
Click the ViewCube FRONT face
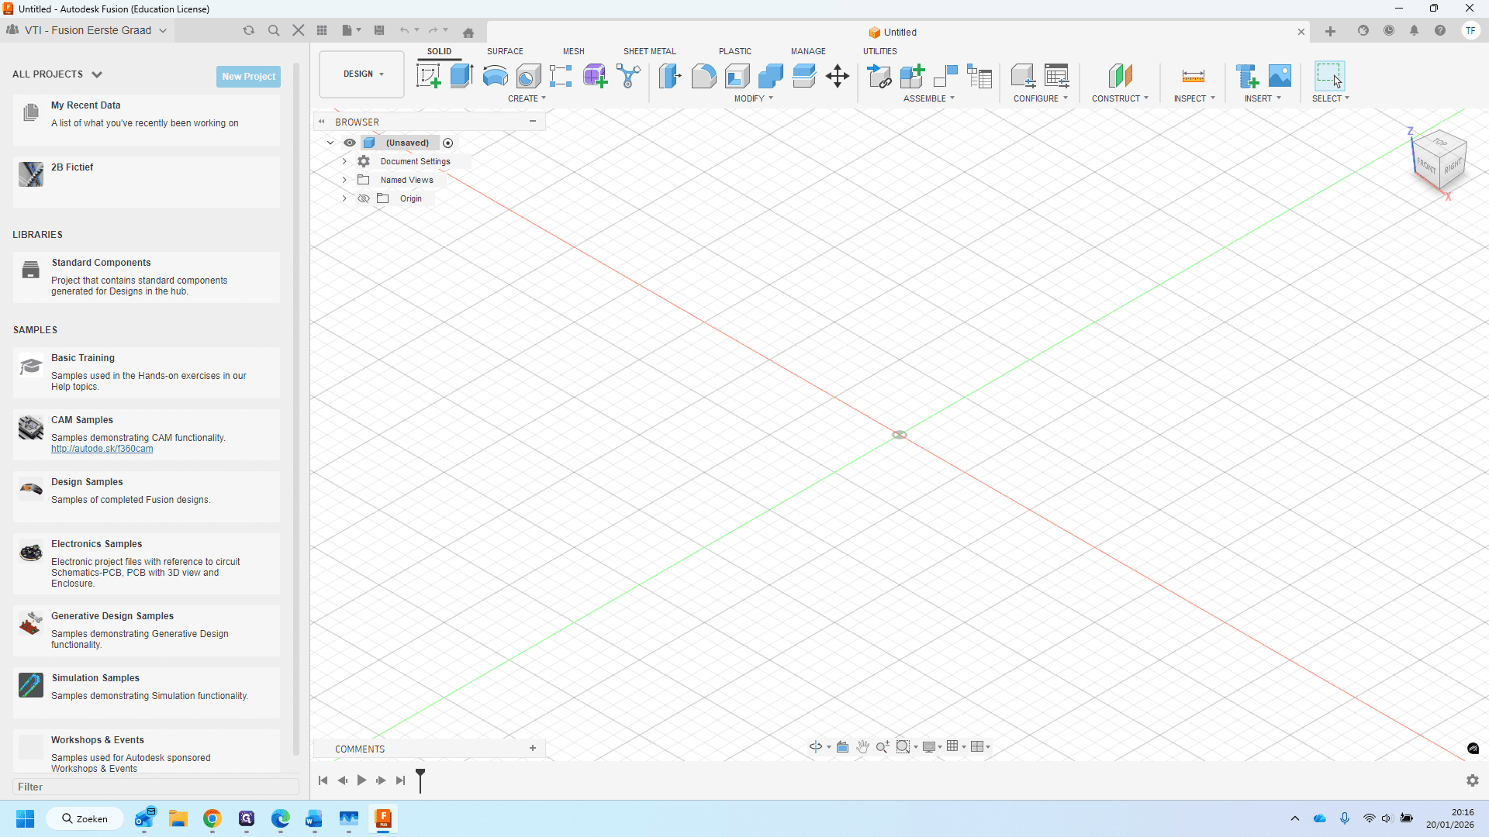pos(1426,165)
